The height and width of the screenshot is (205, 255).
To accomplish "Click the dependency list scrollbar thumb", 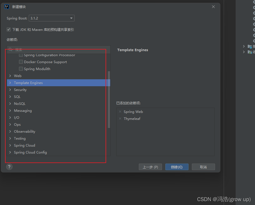I will pos(109,100).
